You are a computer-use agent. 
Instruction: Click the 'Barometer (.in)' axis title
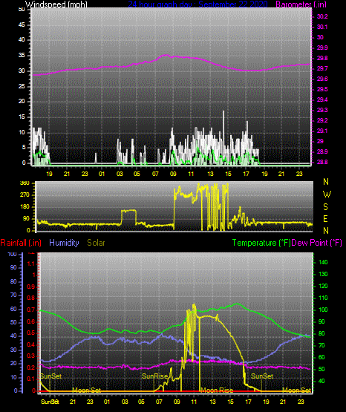click(301, 4)
